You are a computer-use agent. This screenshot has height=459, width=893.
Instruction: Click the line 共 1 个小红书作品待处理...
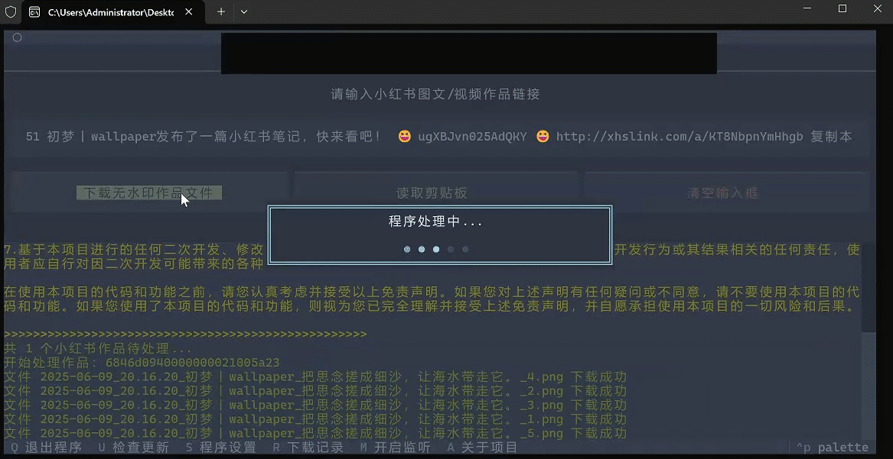(x=98, y=348)
